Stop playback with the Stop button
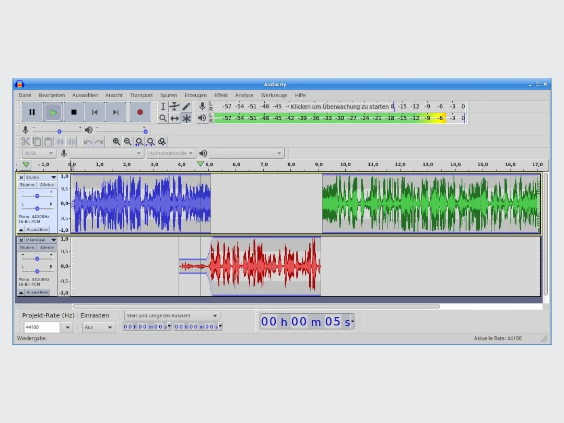This screenshot has width=564, height=423. point(74,112)
